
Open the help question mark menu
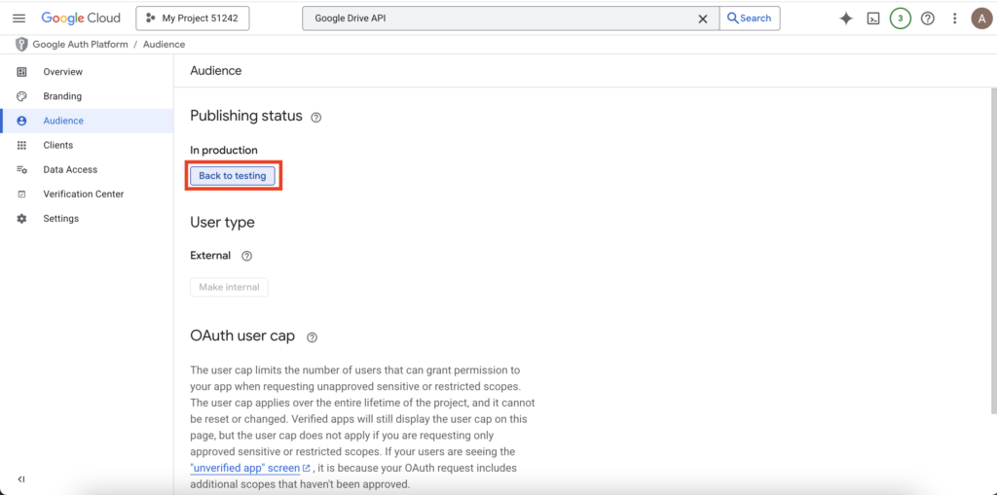928,18
